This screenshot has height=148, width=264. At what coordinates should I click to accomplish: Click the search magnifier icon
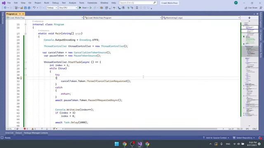click(155, 3)
